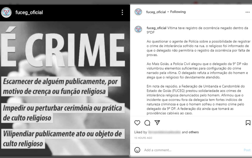
Task: Open fuceg_oficial username in black image header
Action: pos(29,12)
